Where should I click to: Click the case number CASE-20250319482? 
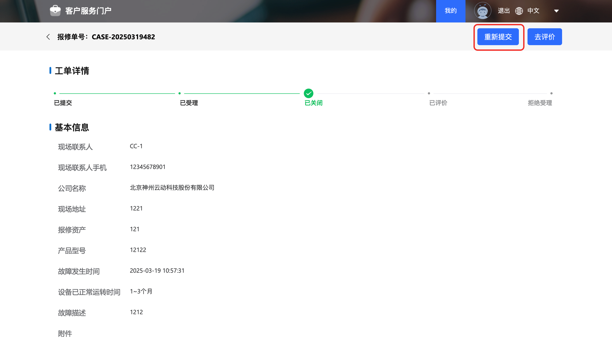click(x=123, y=37)
